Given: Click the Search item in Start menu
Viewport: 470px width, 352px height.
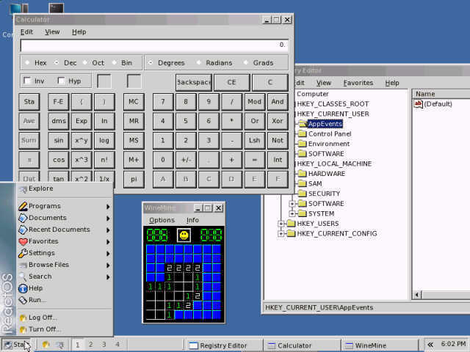Looking at the screenshot, I should click(x=40, y=276).
